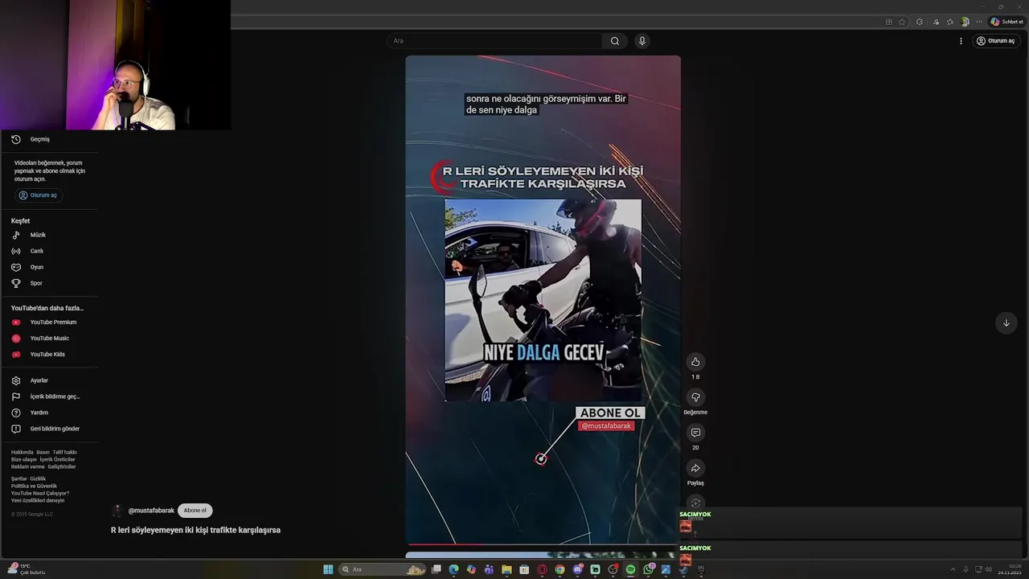Open browser settings ellipsis menu
Image resolution: width=1029 pixels, height=579 pixels.
click(979, 22)
